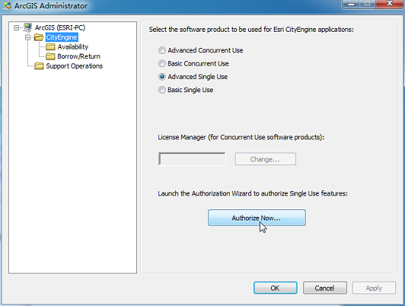Collapse the CityEngine tree node
The width and height of the screenshot is (405, 306).
click(28, 38)
